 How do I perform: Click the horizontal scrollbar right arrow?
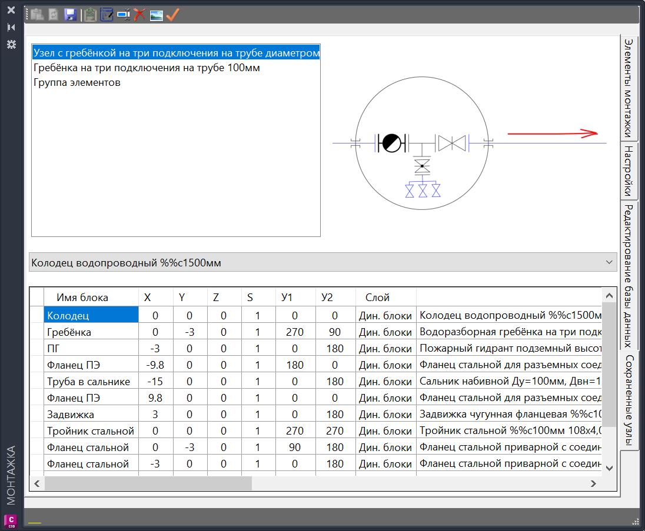594,483
